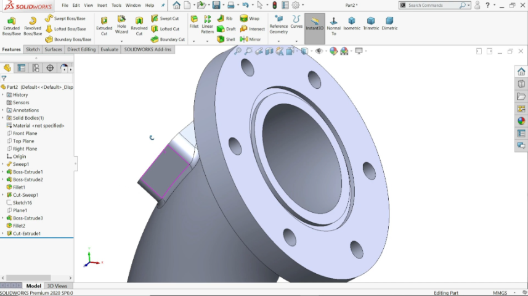528x296 pixels.
Task: Open the Insert menu
Action: tap(102, 5)
